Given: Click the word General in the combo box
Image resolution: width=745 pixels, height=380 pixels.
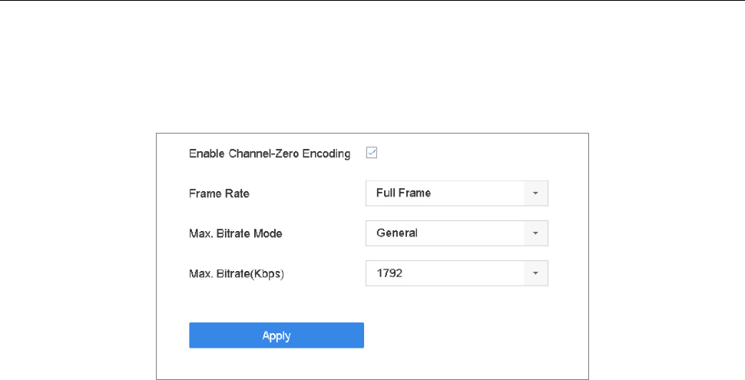Looking at the screenshot, I should tap(397, 233).
